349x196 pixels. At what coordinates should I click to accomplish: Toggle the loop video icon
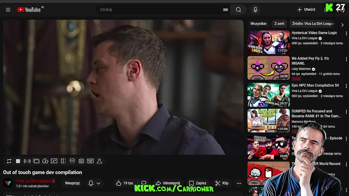pos(9,161)
